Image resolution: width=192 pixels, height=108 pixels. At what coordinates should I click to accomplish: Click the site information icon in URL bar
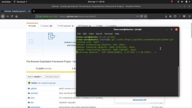coord(37,16)
